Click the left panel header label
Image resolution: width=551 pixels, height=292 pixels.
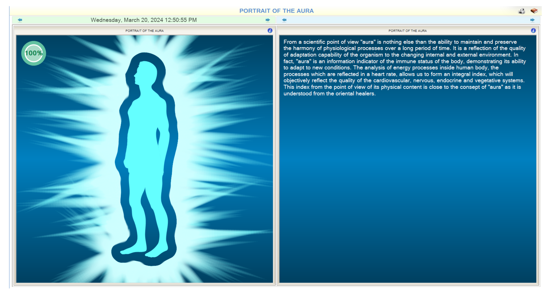[144, 31]
